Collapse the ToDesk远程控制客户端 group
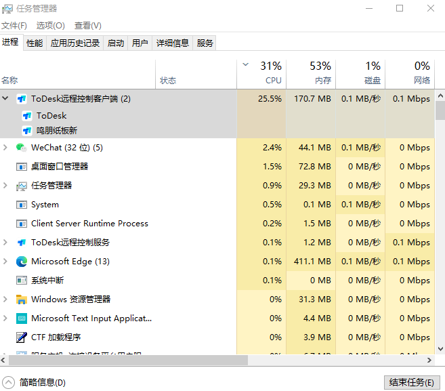445x391 pixels. (x=5, y=98)
